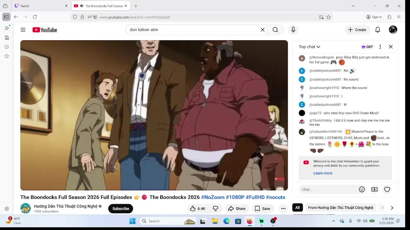This screenshot has height=230, width=410.
Task: Go back to the previous page
Action: tap(16, 17)
